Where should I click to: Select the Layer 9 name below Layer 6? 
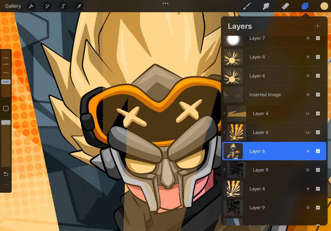tap(260, 170)
